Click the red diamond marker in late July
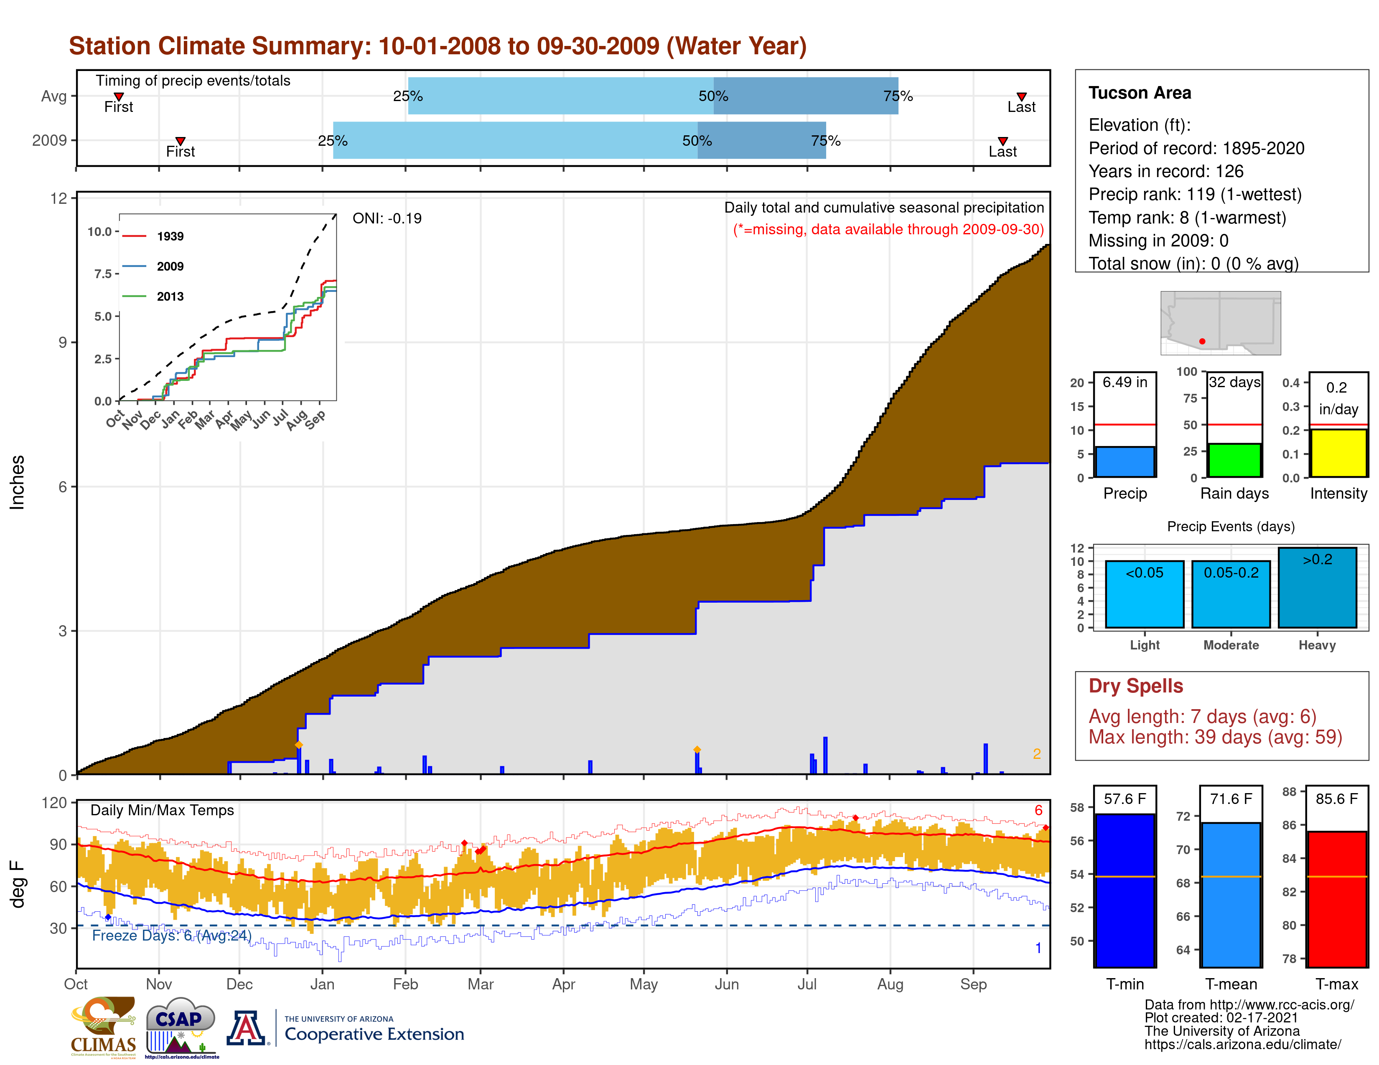 coord(855,818)
